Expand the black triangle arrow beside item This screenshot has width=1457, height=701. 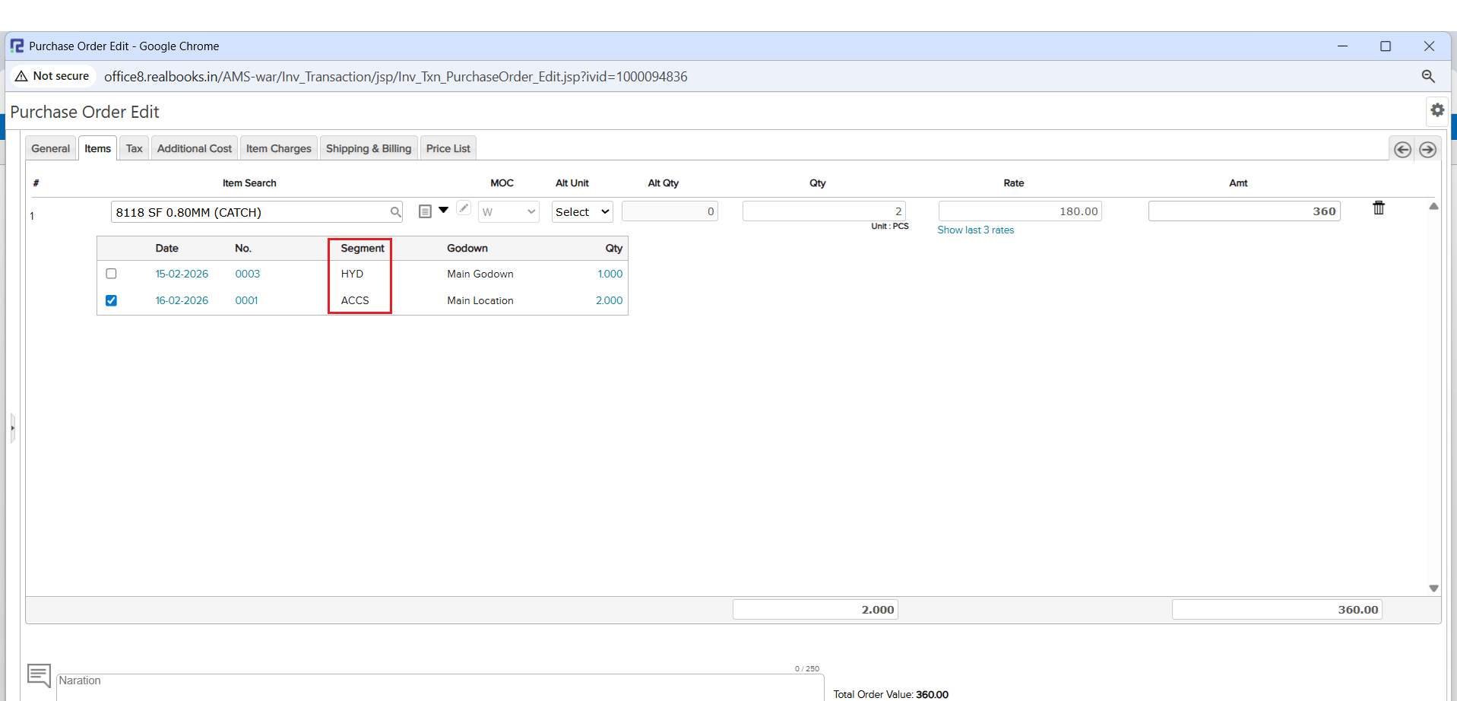[x=444, y=210]
